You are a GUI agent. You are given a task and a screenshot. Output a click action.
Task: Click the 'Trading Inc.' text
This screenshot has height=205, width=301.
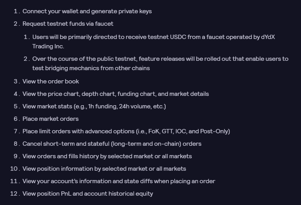point(48,46)
